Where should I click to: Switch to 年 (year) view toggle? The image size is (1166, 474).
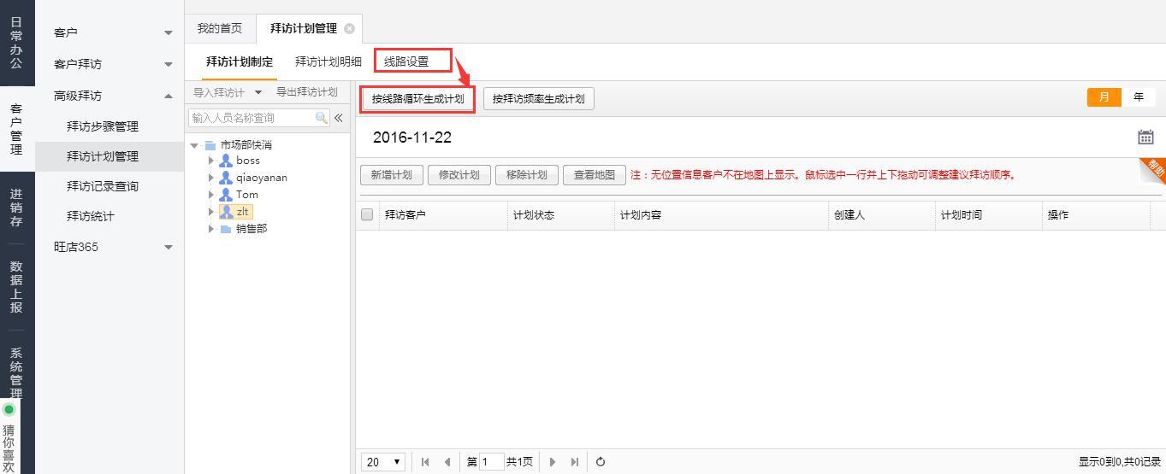[1138, 97]
